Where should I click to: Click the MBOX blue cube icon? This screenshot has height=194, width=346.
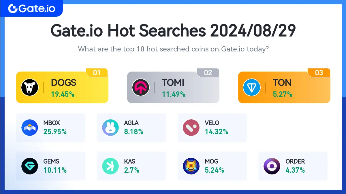(30, 128)
